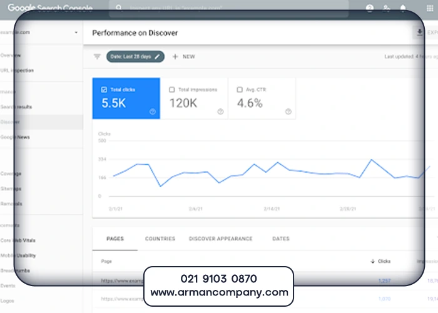Add a new filter with NEW button
Viewport: 438px width, 313px height.
click(183, 56)
